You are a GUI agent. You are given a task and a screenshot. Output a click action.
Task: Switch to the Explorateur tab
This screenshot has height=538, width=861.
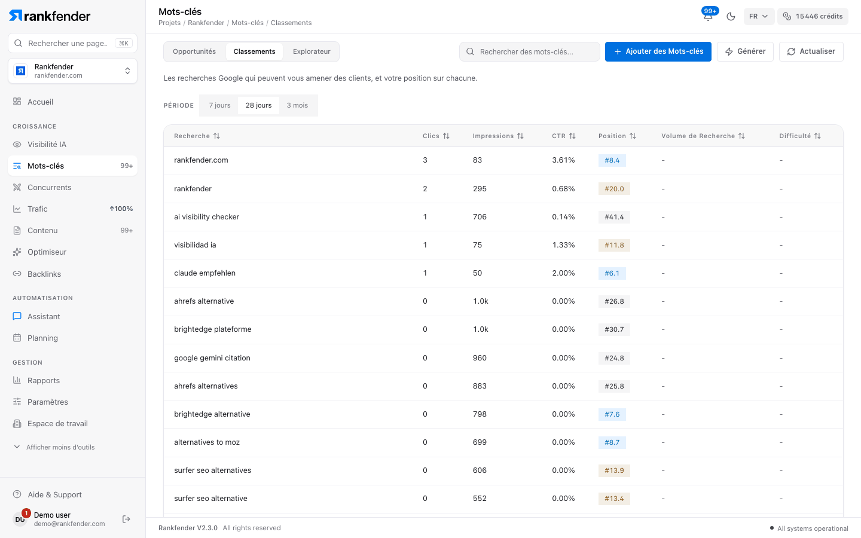coord(312,51)
